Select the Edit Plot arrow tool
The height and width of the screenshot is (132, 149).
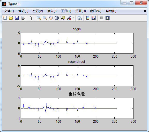pos(31,18)
